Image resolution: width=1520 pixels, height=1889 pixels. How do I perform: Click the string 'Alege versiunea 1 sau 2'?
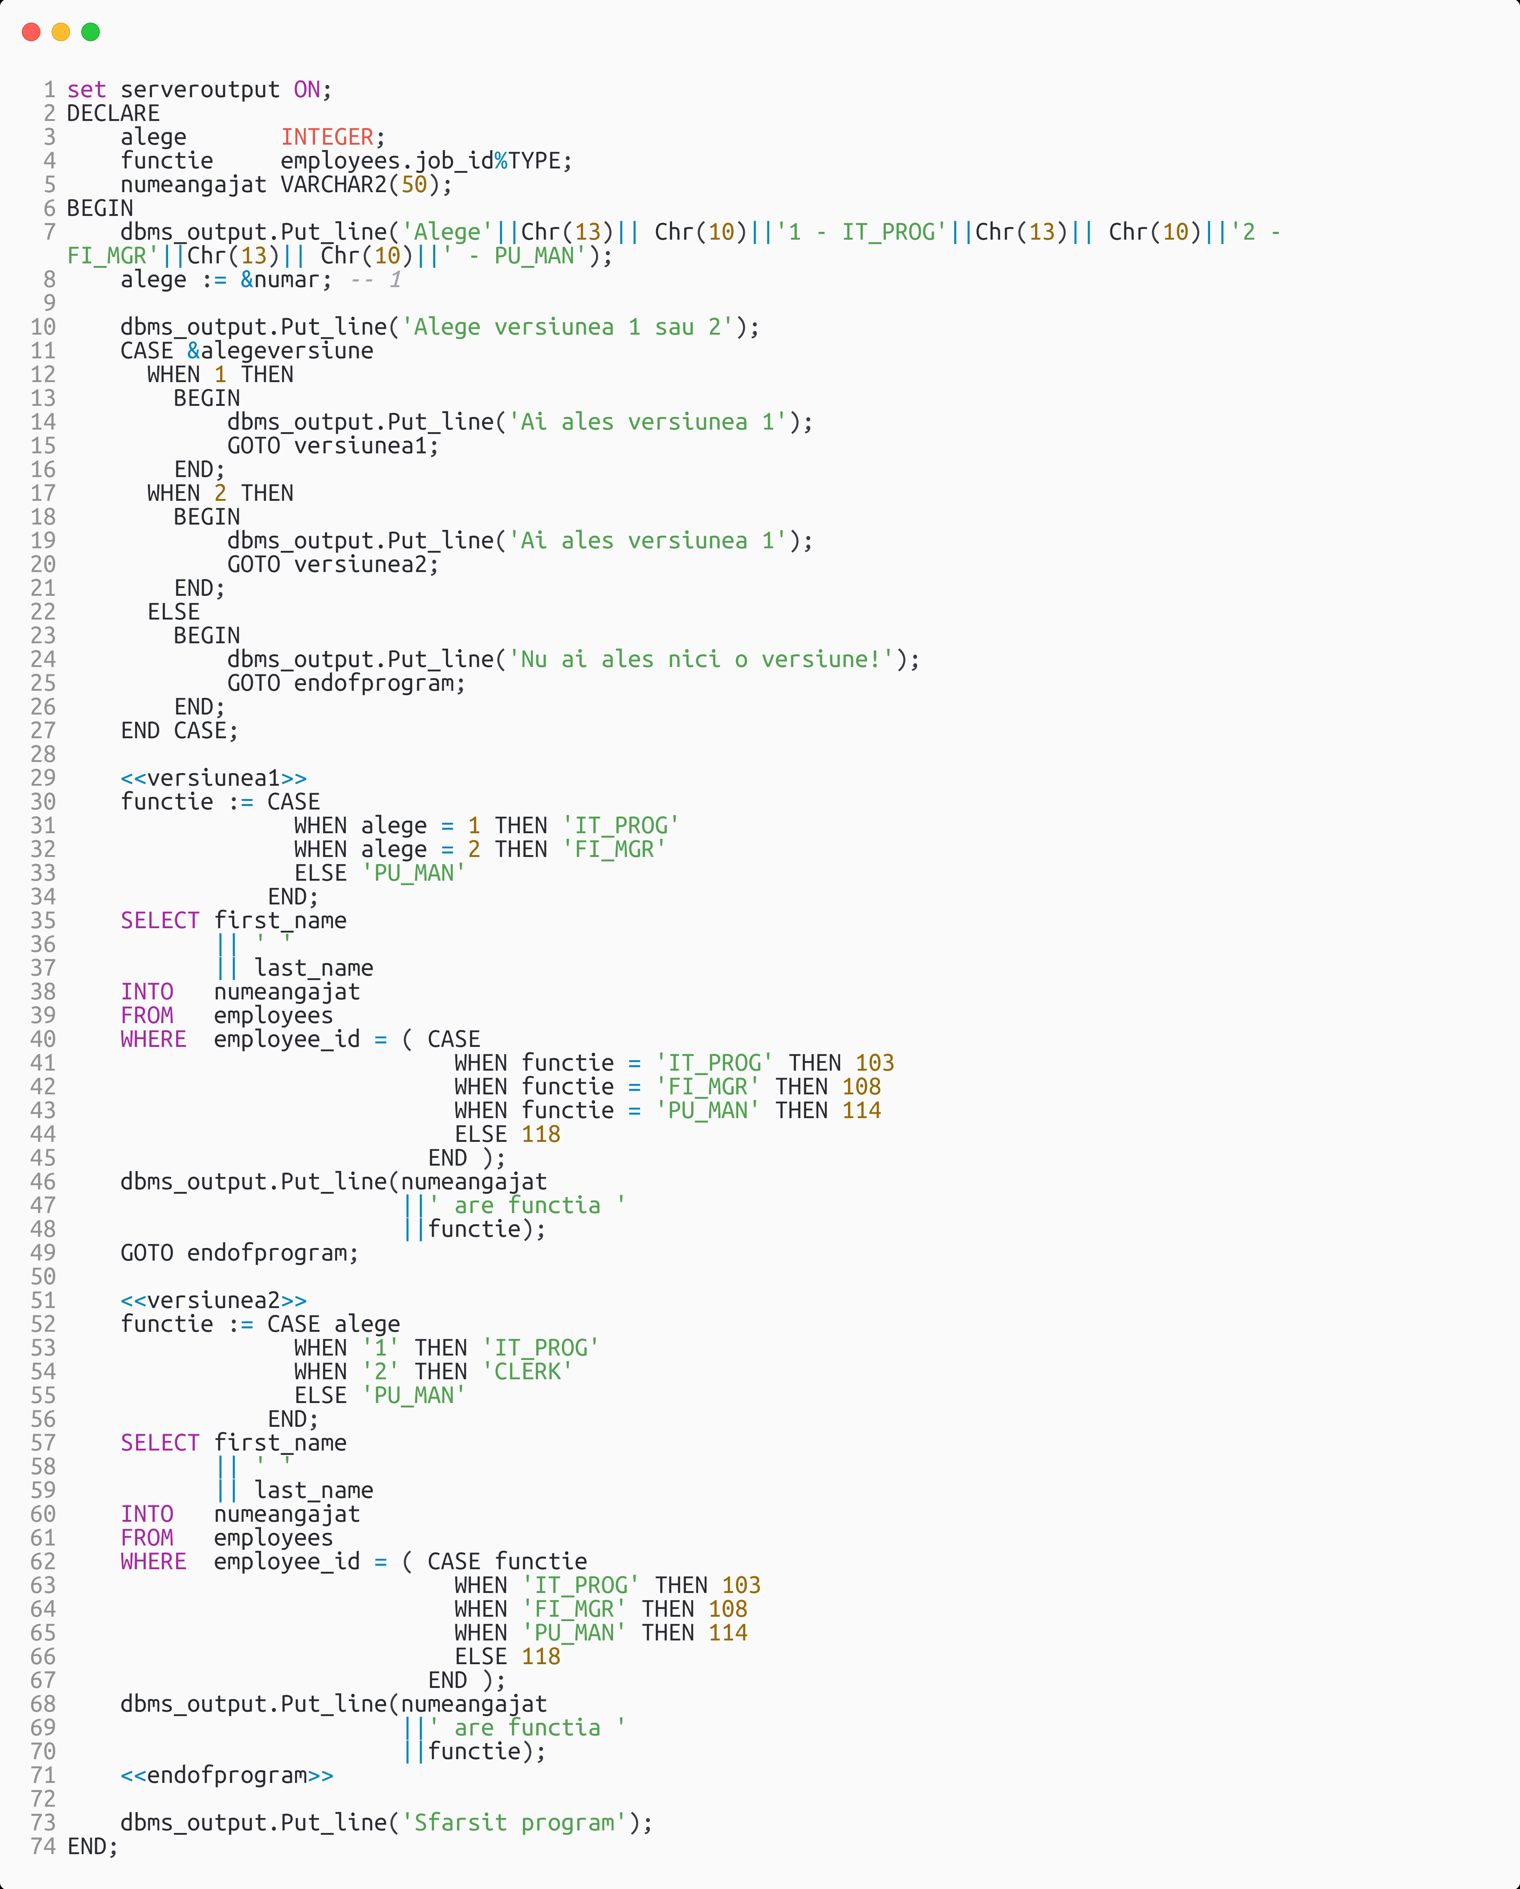point(567,327)
